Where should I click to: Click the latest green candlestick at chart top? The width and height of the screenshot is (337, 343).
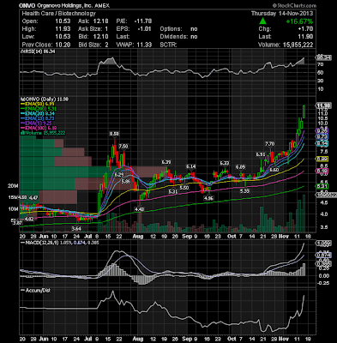tap(304, 111)
